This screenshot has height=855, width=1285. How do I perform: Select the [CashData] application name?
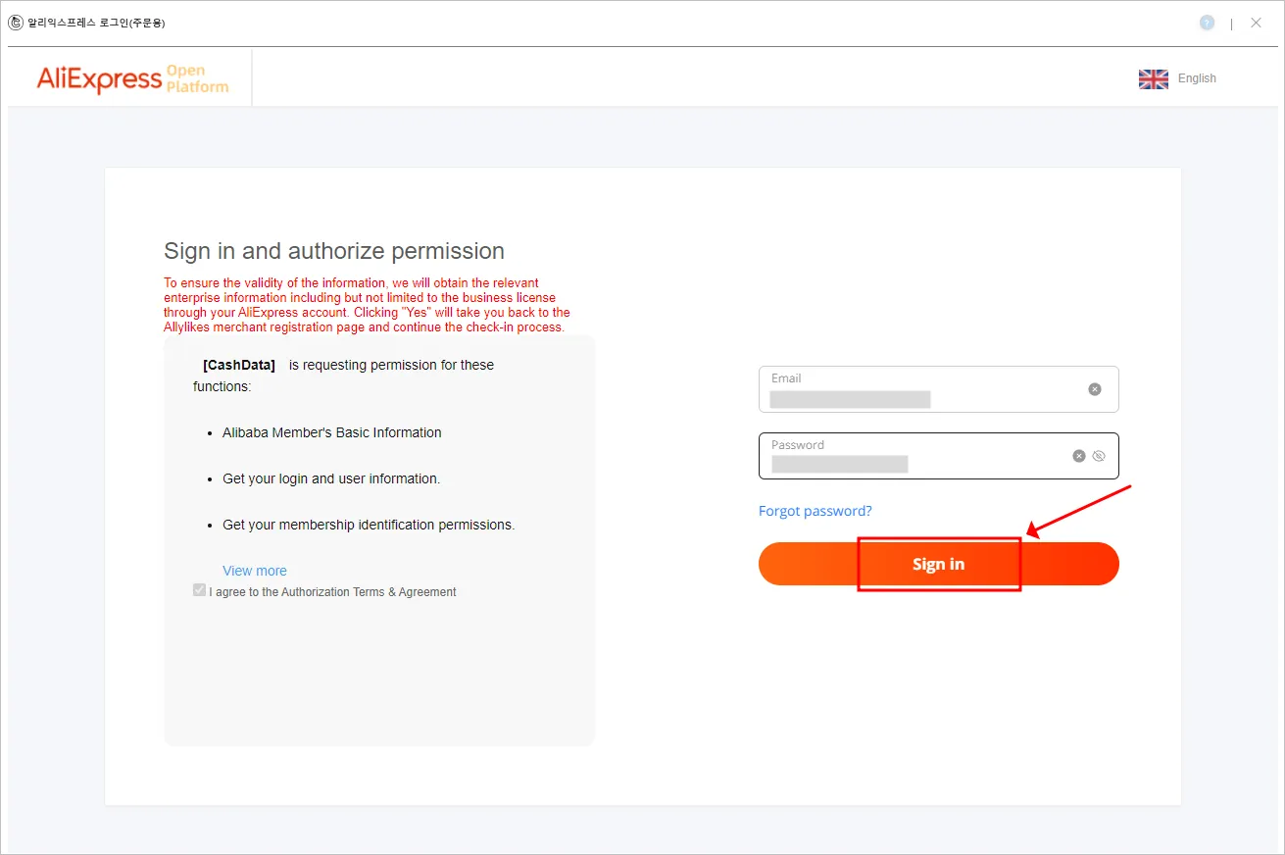239,365
